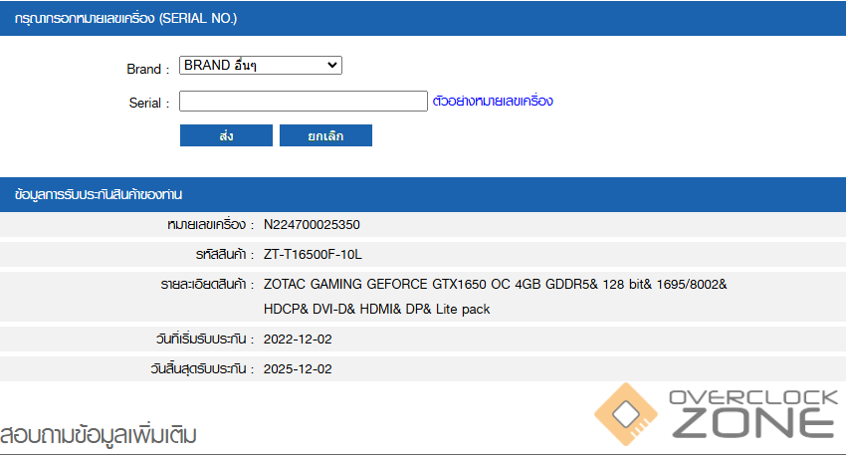Click the สอบถามข้อมูลเพิ่มเติม heading
Viewport: 848px width, 456px height.
pyautogui.click(x=98, y=435)
